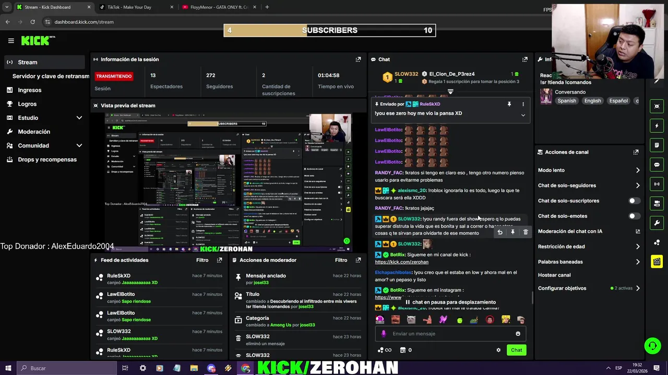Click the channel points icon below chat
668x375 pixels.
click(384, 350)
